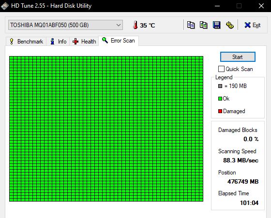Click the copy screenshot to clipboard icon

tap(204, 25)
